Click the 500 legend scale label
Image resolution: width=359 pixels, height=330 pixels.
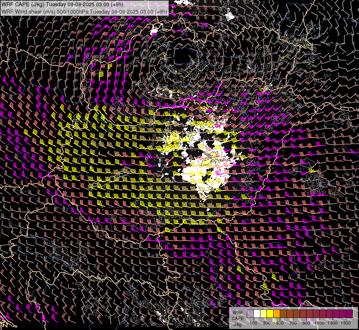click(x=280, y=323)
